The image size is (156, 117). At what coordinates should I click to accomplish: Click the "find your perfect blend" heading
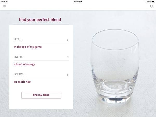tap(40, 19)
